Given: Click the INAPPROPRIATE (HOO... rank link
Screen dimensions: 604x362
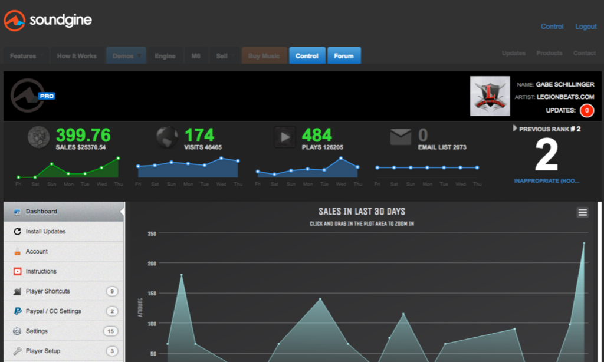Looking at the screenshot, I should click(547, 180).
